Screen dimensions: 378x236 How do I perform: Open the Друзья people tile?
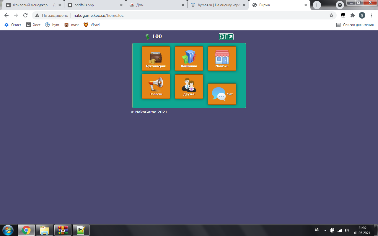(x=189, y=86)
